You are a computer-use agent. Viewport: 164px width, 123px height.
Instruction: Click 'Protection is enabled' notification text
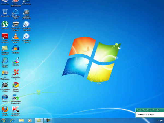[x=146, y=115]
